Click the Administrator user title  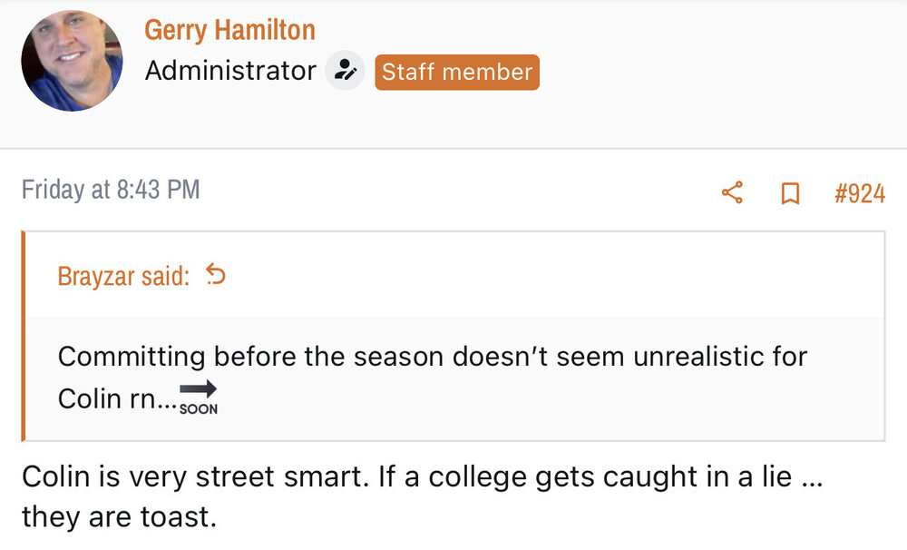pos(230,71)
